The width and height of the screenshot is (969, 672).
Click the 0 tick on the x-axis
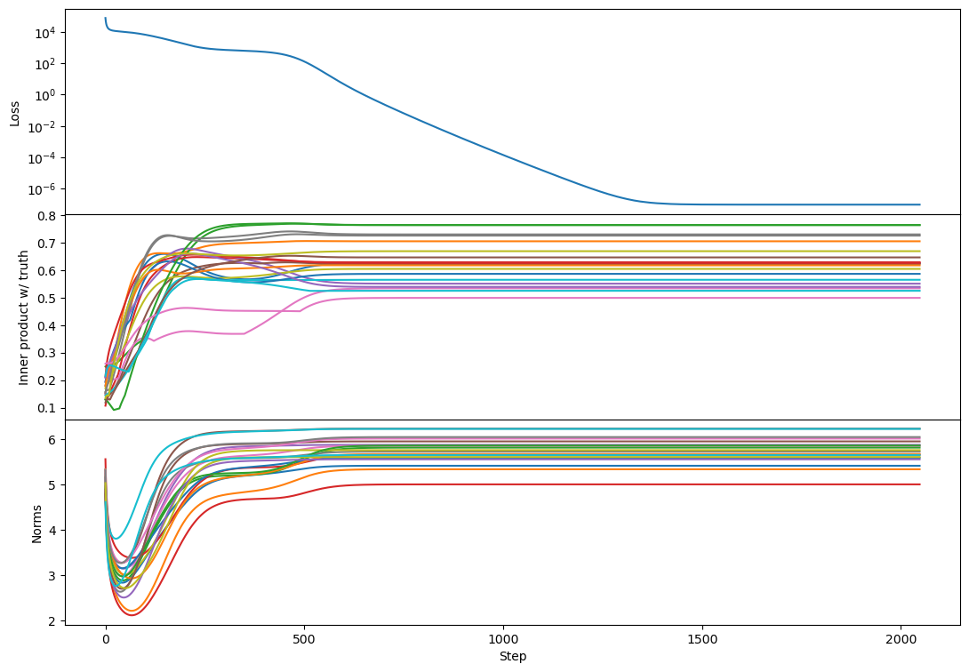coord(106,638)
